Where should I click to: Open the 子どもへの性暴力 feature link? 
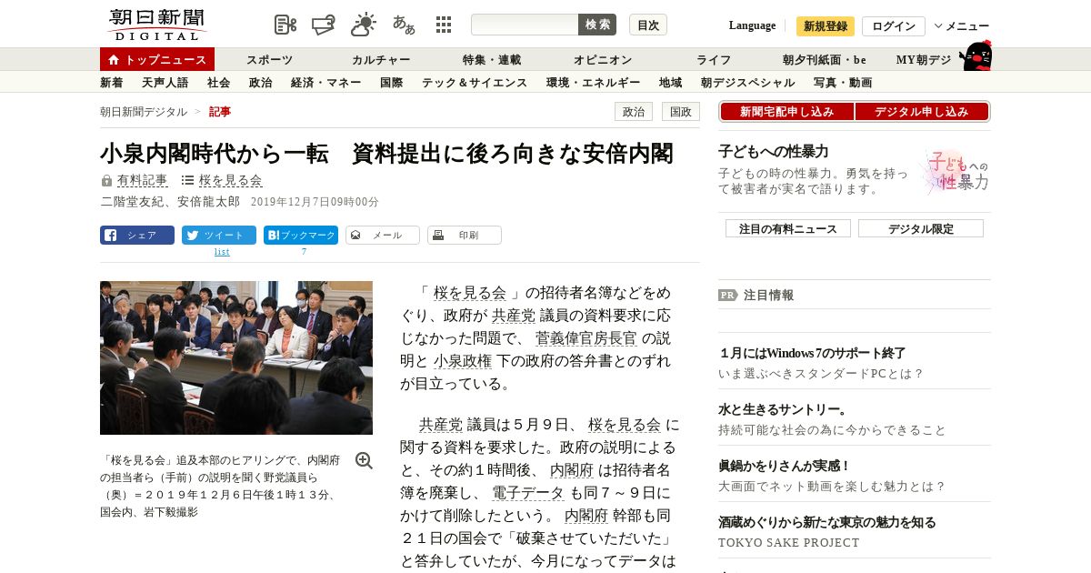point(773,151)
